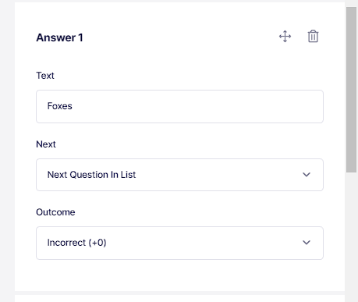The width and height of the screenshot is (358, 302).
Task: Click the gray margin left of the answer card
Action: coord(7,151)
